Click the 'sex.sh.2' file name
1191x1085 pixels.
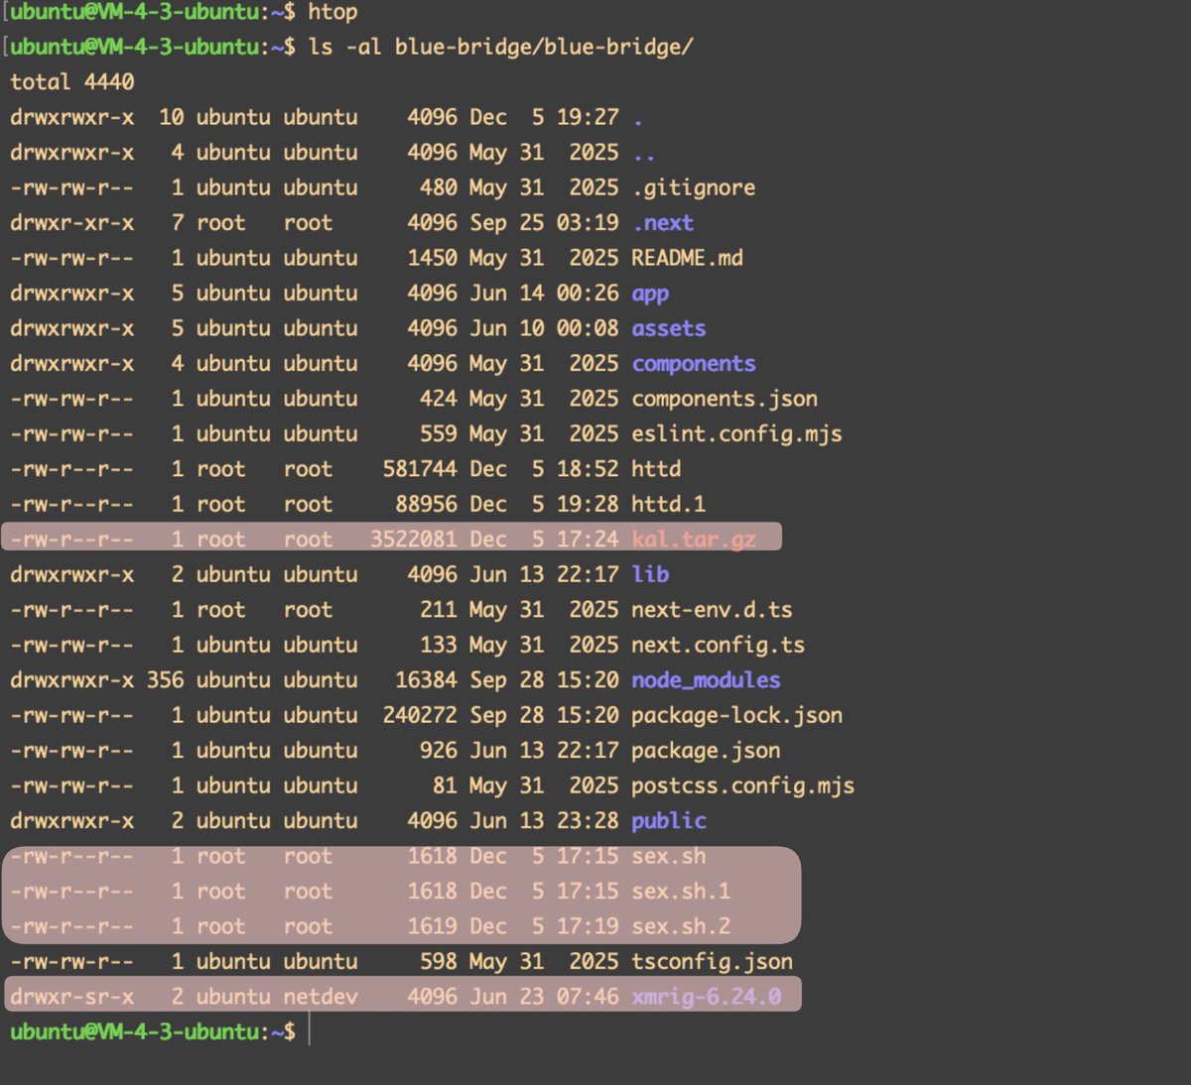[682, 926]
